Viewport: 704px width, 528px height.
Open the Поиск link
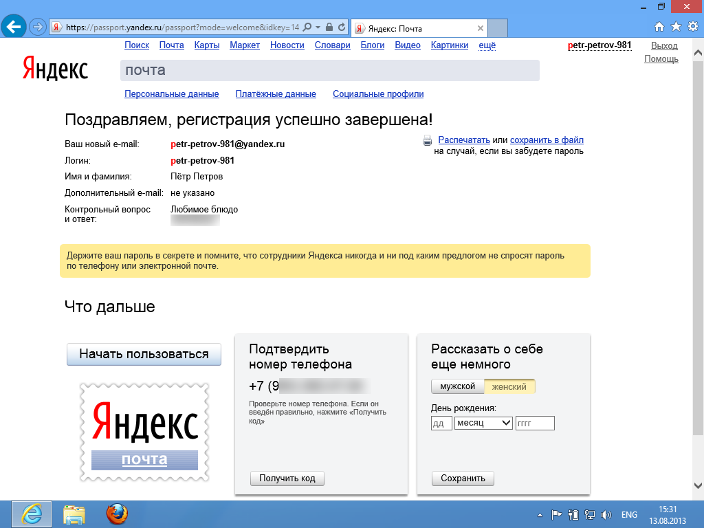pyautogui.click(x=137, y=45)
